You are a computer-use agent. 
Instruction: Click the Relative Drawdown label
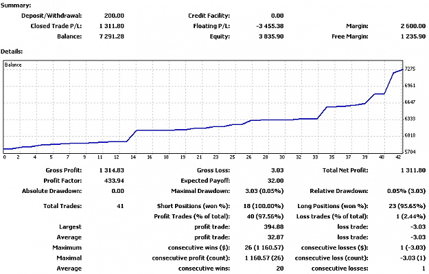339,191
